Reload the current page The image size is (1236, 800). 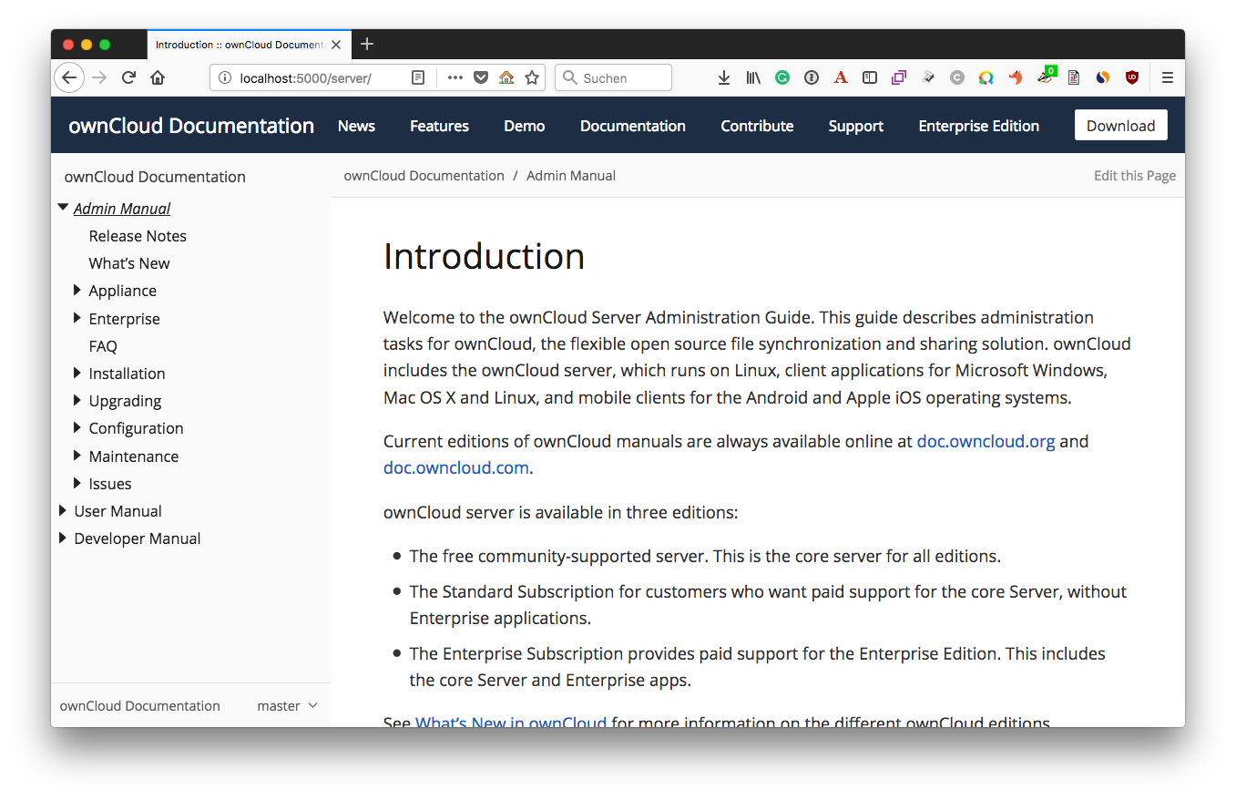pos(128,77)
